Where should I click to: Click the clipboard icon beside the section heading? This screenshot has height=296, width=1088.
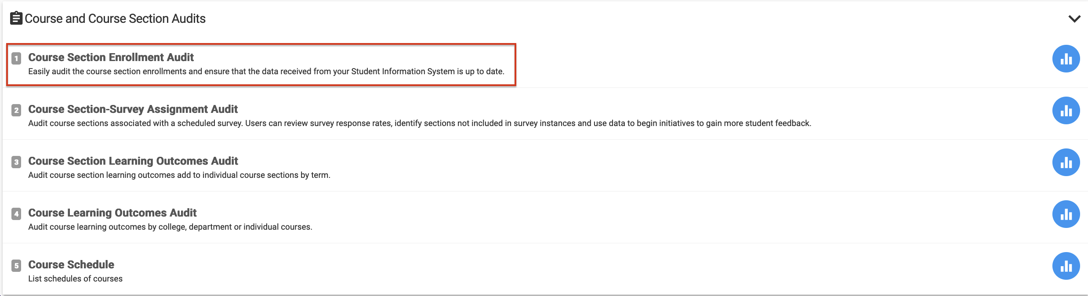[16, 18]
